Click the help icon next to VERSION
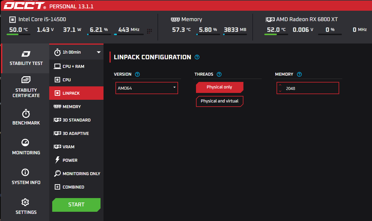This screenshot has width=372, height=221. pos(137,74)
